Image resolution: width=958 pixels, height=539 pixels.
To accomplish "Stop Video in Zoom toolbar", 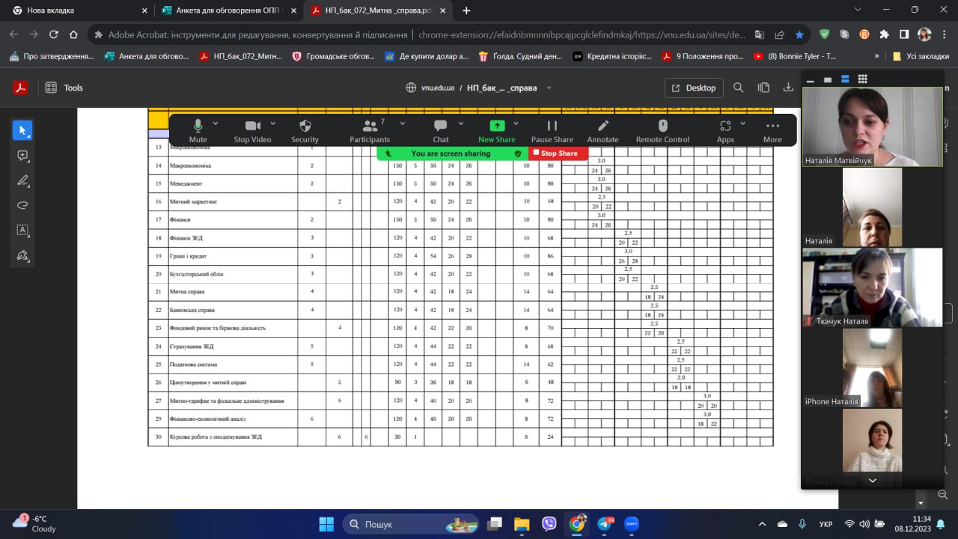I will [252, 130].
